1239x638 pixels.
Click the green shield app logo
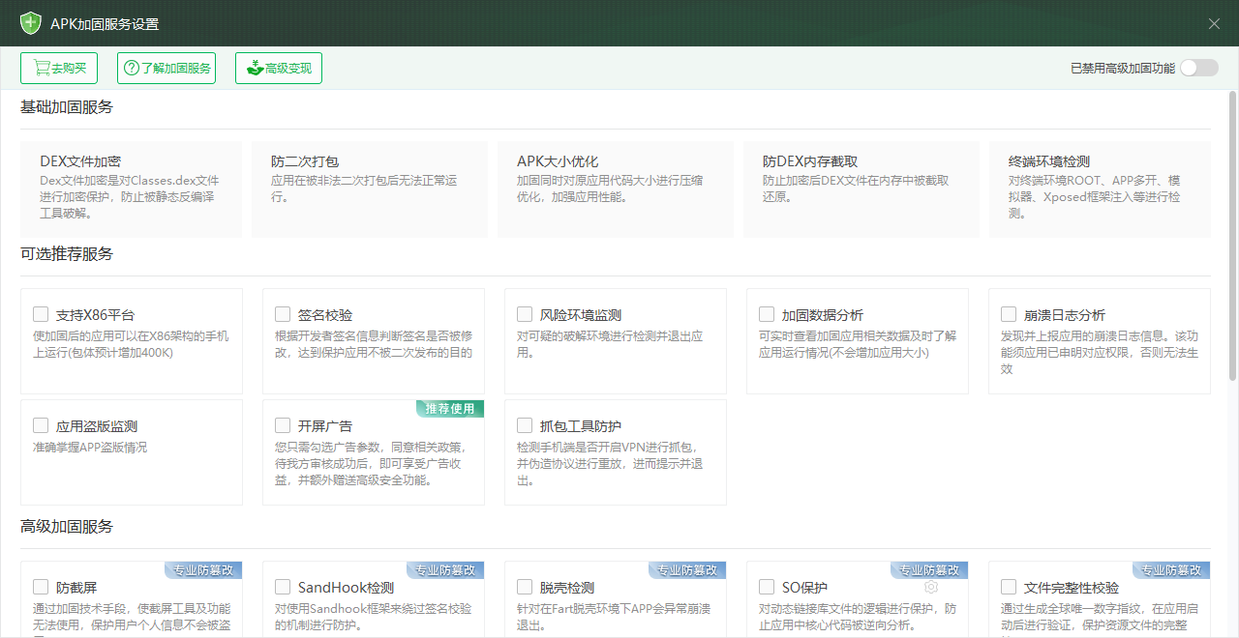pyautogui.click(x=31, y=23)
